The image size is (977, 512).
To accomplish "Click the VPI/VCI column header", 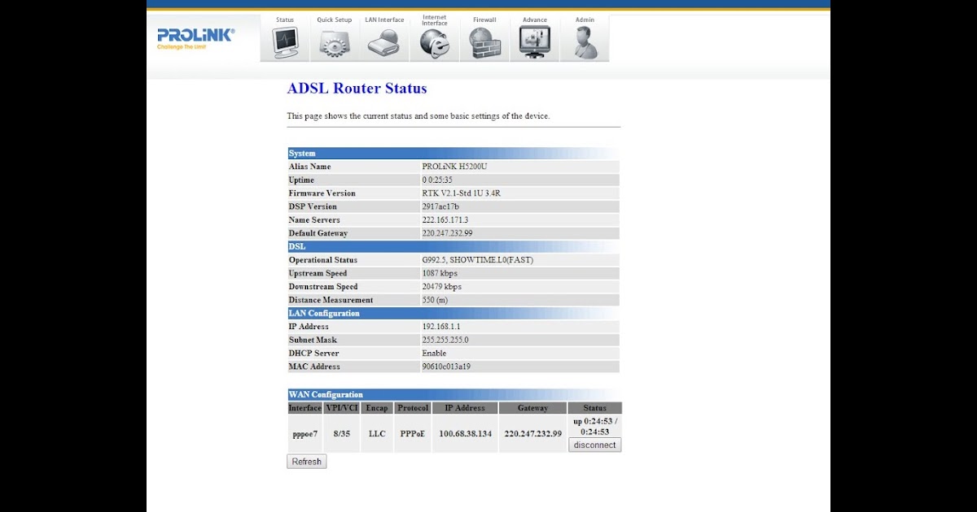I will click(x=342, y=408).
